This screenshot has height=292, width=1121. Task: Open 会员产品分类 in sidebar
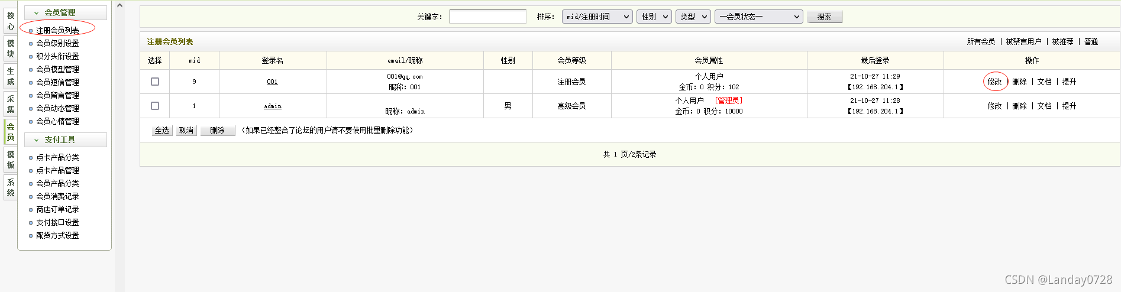tap(57, 183)
